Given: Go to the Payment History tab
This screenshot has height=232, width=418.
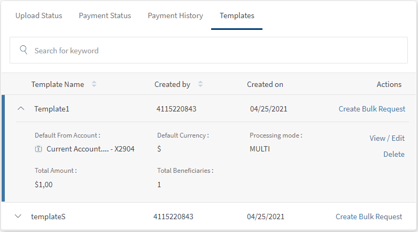Looking at the screenshot, I should point(175,15).
